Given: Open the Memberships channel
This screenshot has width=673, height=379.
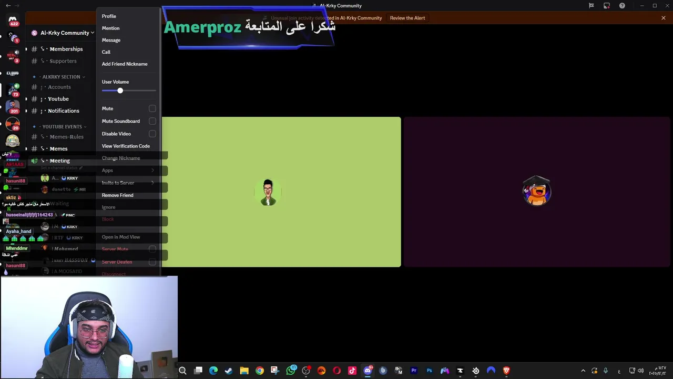Looking at the screenshot, I should click(x=62, y=49).
